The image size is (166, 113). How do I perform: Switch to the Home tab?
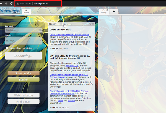26,11
